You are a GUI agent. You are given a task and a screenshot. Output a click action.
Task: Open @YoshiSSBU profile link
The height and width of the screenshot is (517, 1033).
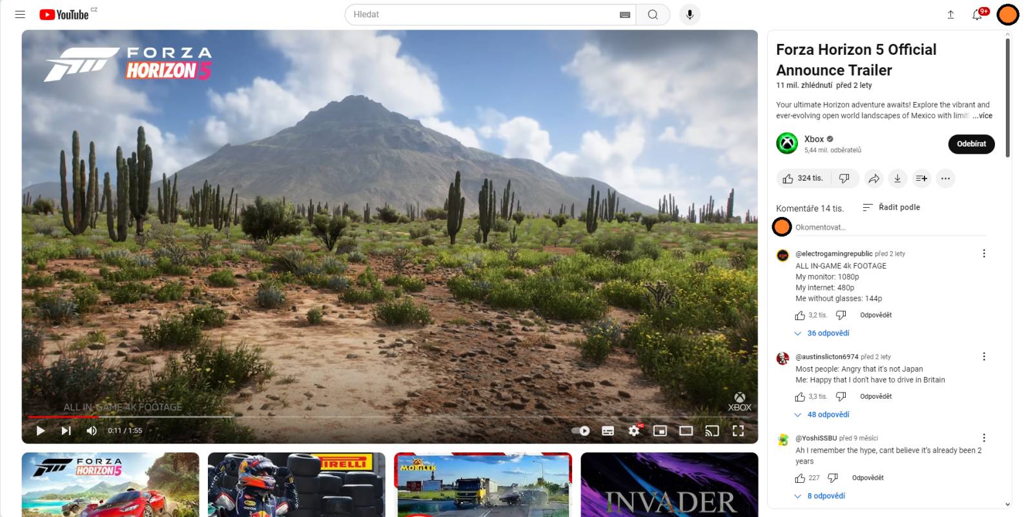point(816,438)
